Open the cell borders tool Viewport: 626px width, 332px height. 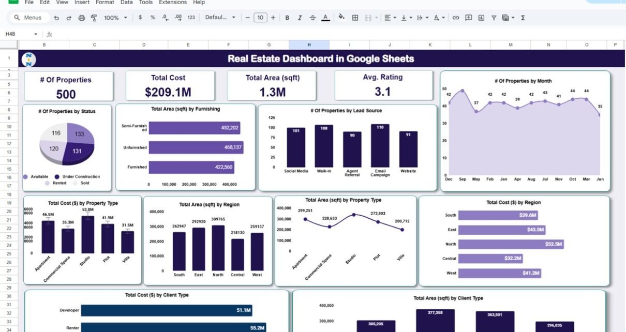pyautogui.click(x=355, y=18)
